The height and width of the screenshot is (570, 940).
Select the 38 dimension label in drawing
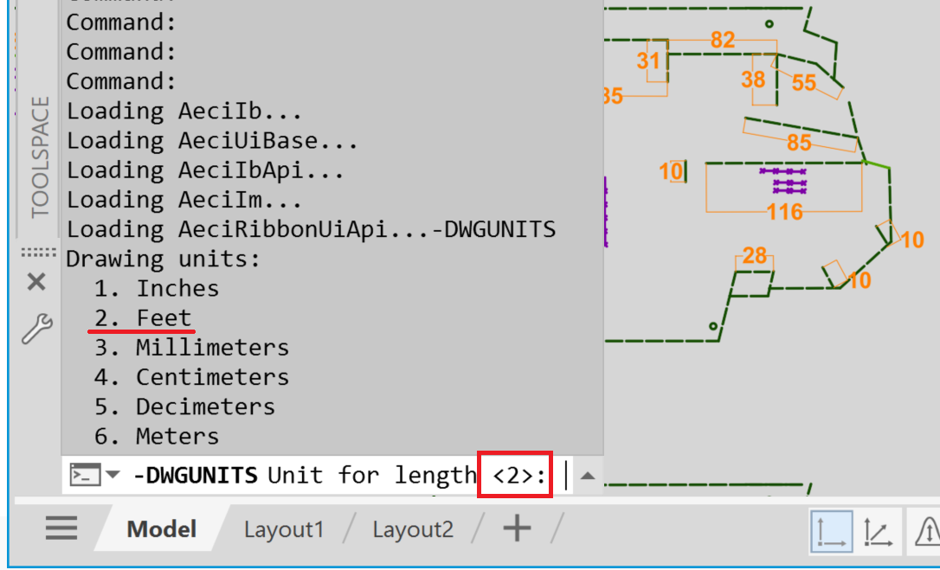753,79
